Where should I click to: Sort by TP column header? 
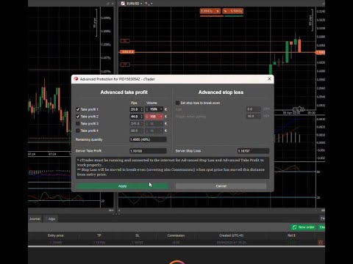pyautogui.click(x=99, y=235)
